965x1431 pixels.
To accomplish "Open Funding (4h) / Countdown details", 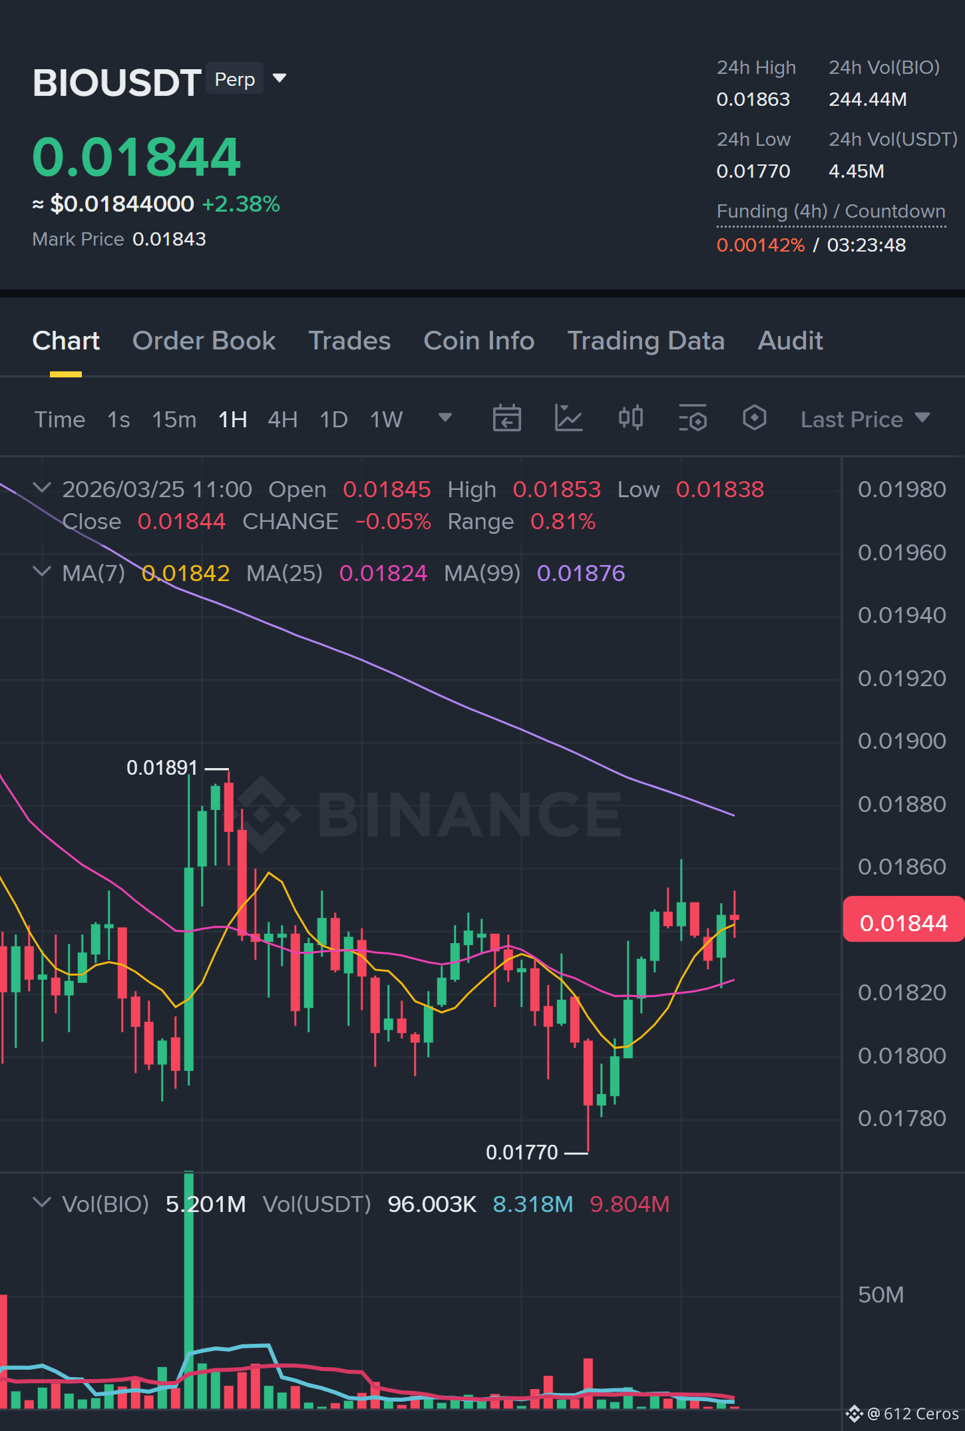I will [x=831, y=212].
